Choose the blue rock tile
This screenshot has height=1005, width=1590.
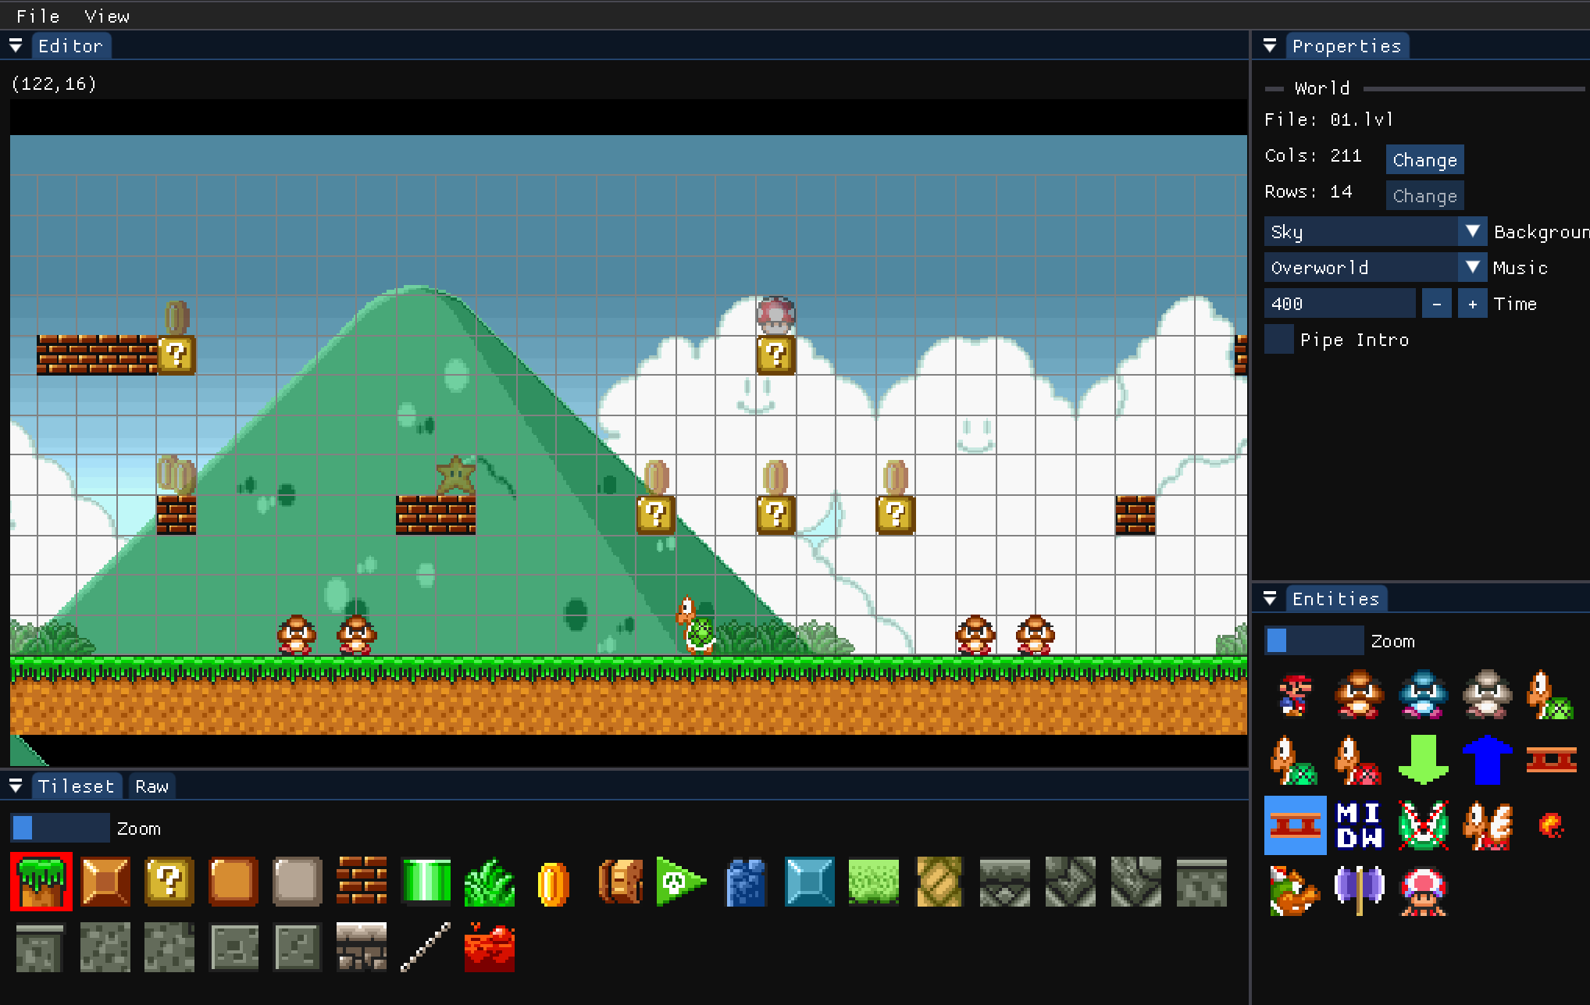click(746, 882)
